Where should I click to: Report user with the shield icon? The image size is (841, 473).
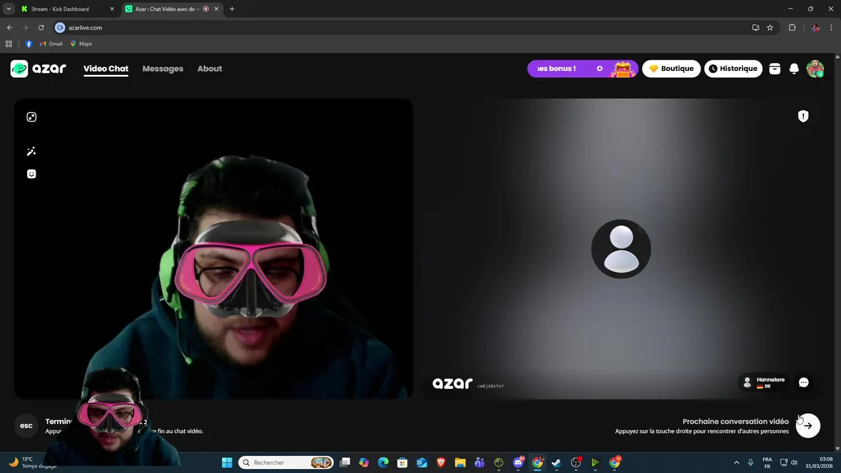click(803, 116)
